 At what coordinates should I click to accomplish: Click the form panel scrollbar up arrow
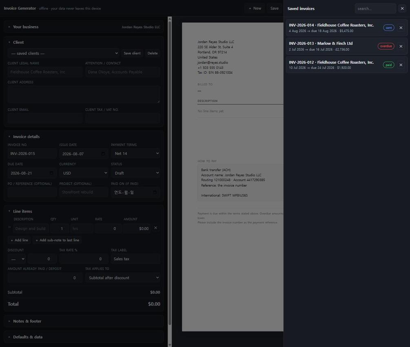(x=170, y=19)
